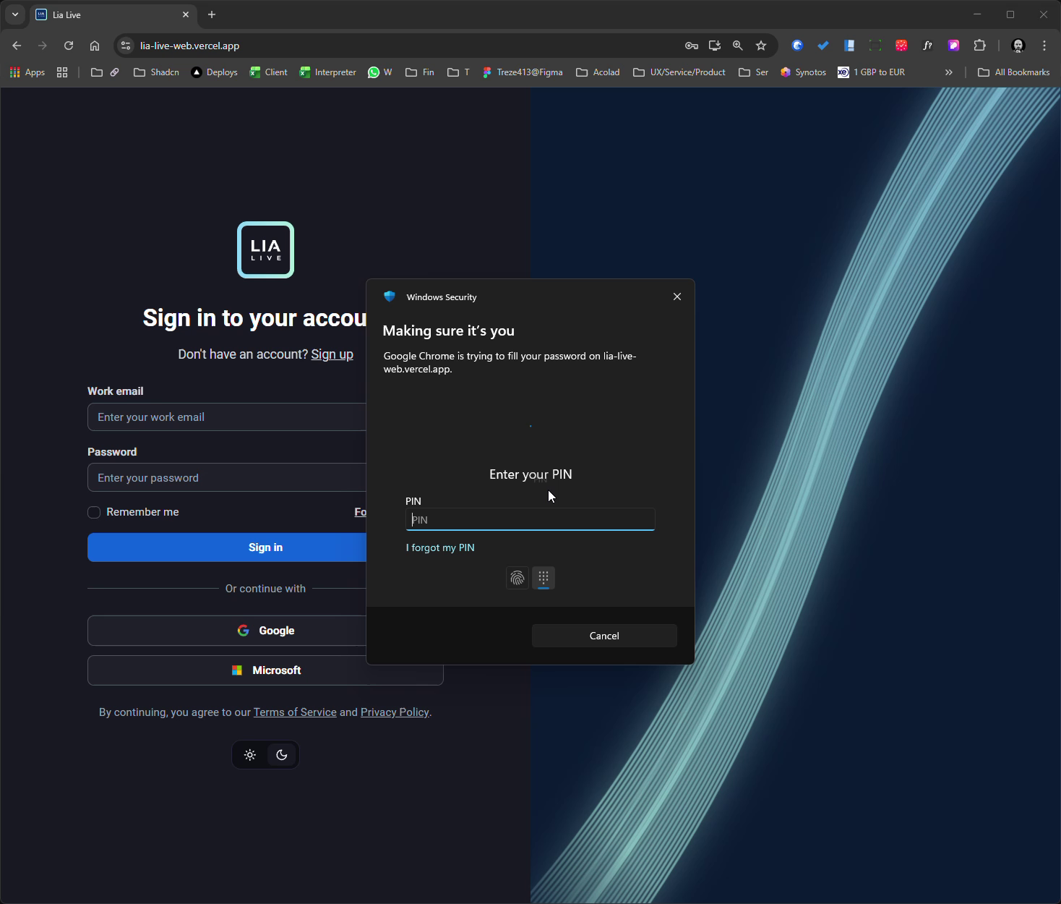Expand hidden bookmarks via the chevron
Image resolution: width=1061 pixels, height=904 pixels.
click(x=948, y=72)
